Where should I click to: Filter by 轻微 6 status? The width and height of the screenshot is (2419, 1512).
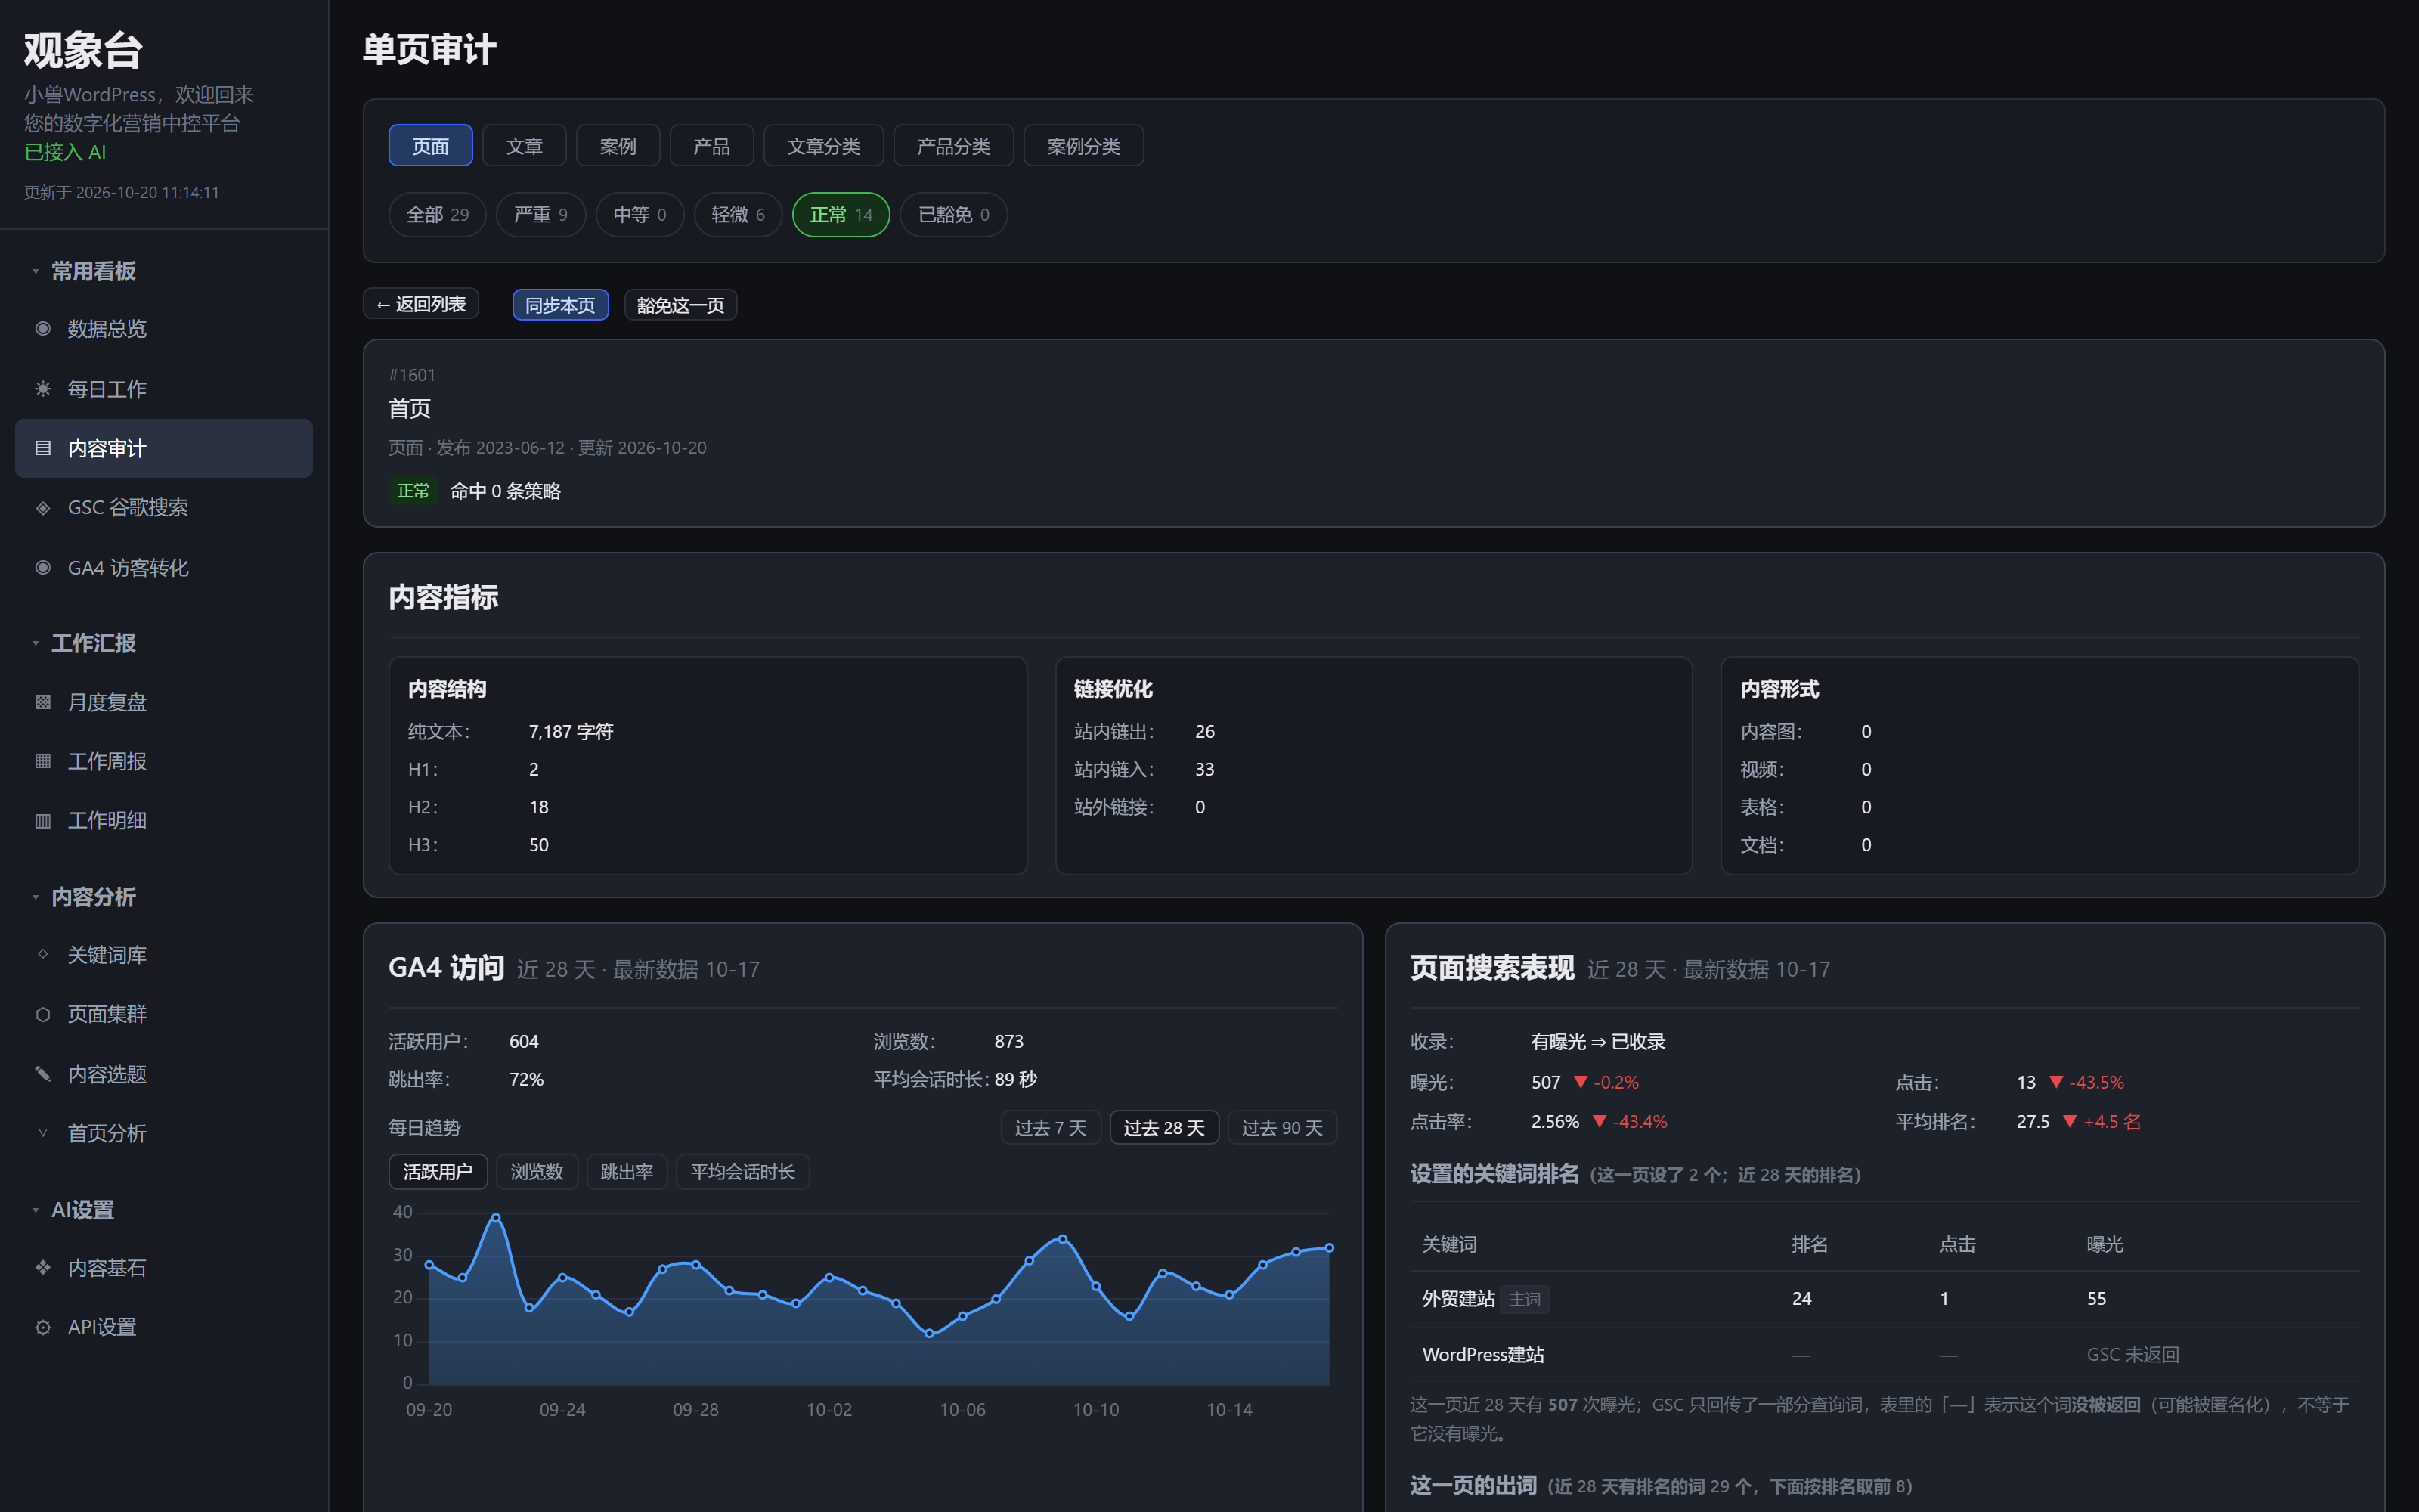click(x=739, y=215)
